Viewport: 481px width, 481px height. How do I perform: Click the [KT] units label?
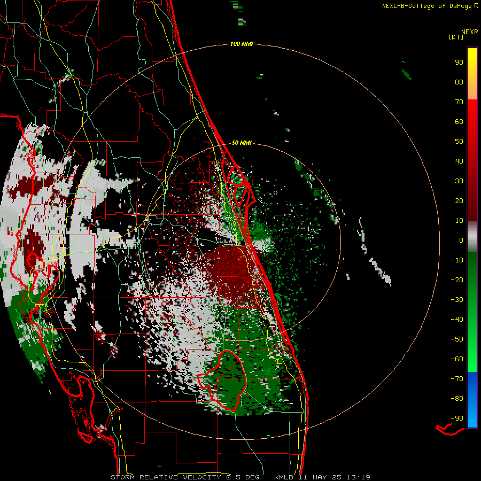456,37
